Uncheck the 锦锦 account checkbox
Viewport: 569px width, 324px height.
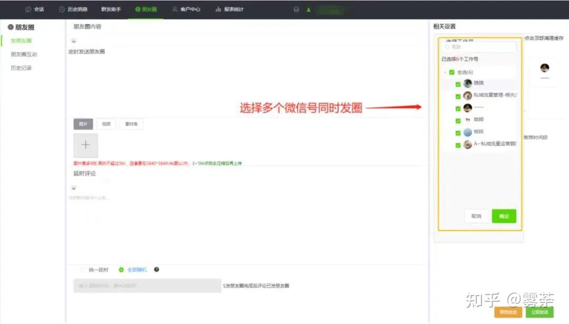pyautogui.click(x=458, y=85)
